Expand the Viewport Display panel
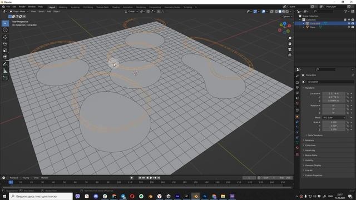This screenshot has width=356, height=200. pyautogui.click(x=313, y=166)
